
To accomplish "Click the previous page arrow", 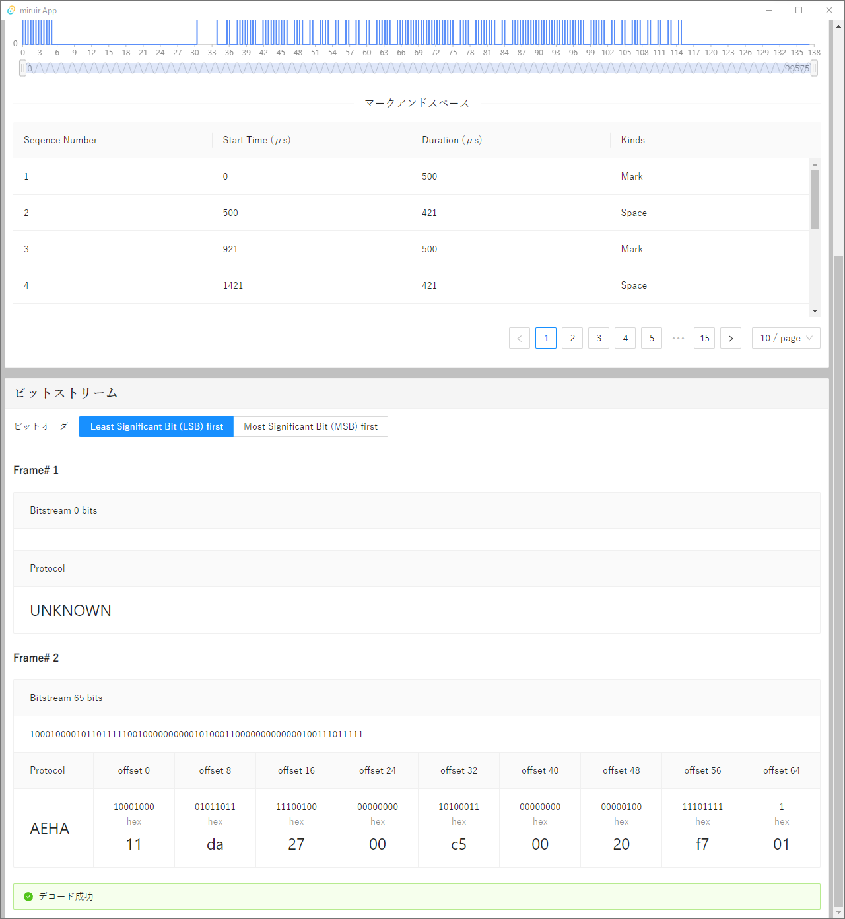I will tap(519, 338).
